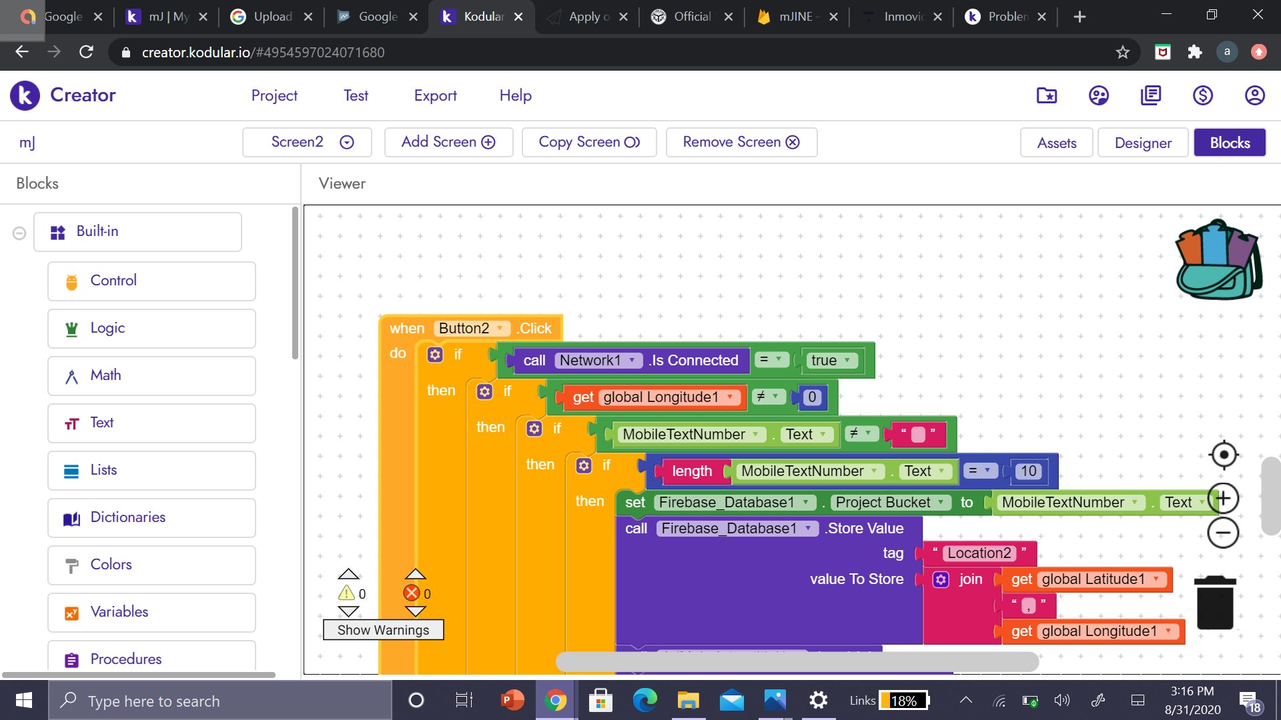This screenshot has height=720, width=1281.
Task: Open Chrome extensions puzzle icon
Action: pyautogui.click(x=1195, y=52)
